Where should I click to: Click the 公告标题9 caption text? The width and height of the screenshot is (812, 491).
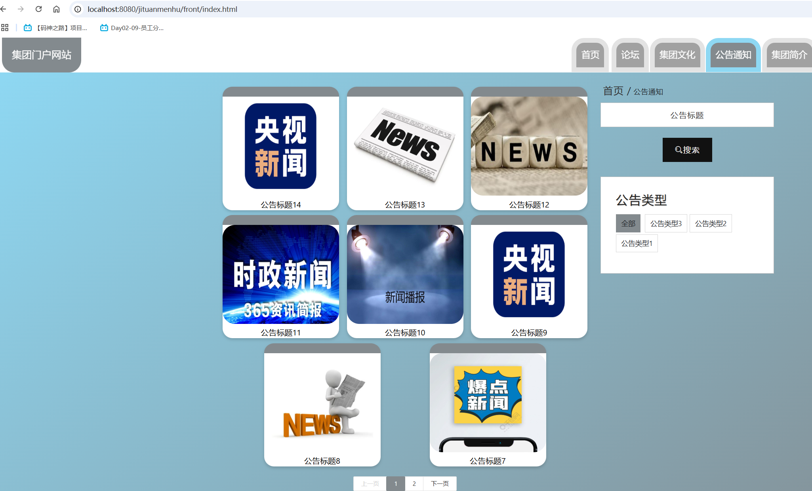tap(529, 333)
